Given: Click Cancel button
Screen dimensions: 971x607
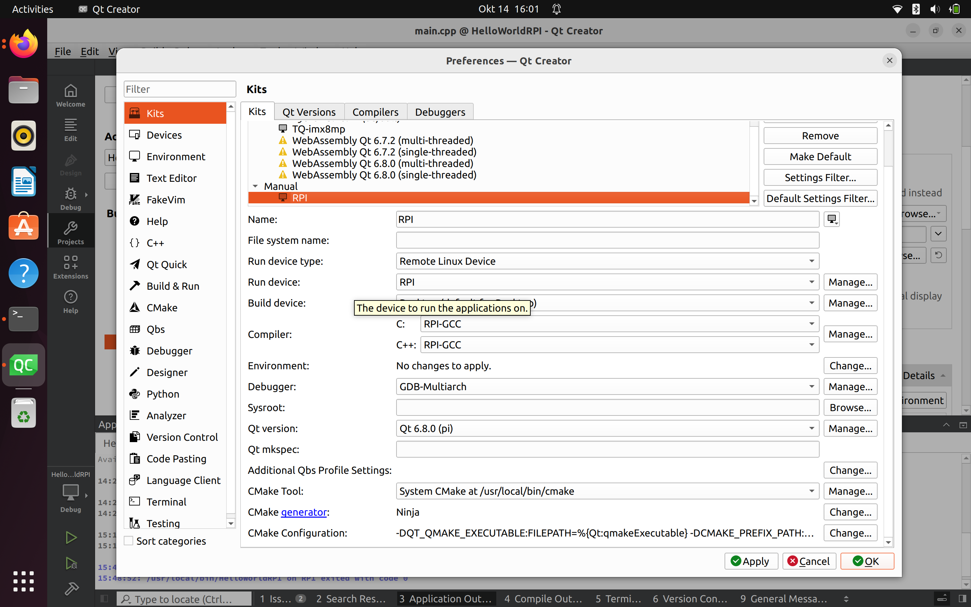Looking at the screenshot, I should [x=809, y=561].
